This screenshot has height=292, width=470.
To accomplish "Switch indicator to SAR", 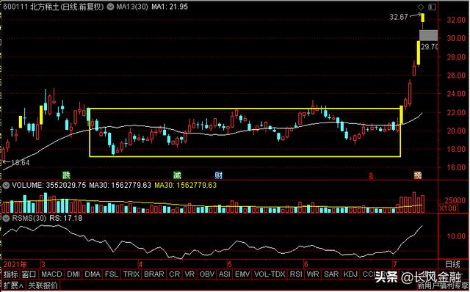I will [x=331, y=274].
